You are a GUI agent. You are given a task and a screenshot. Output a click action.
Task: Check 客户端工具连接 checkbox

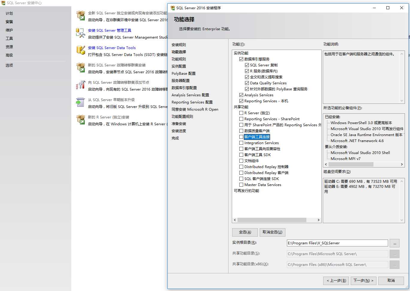(241, 137)
